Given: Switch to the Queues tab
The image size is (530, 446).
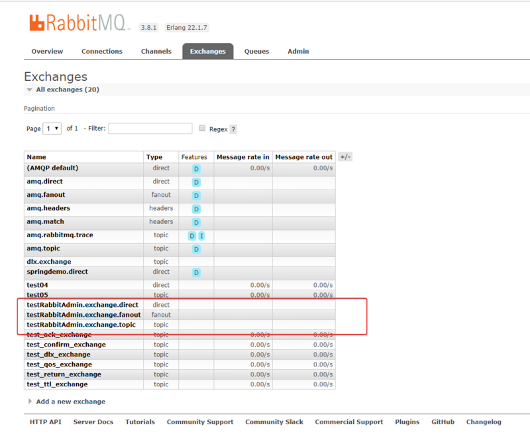Looking at the screenshot, I should point(256,50).
